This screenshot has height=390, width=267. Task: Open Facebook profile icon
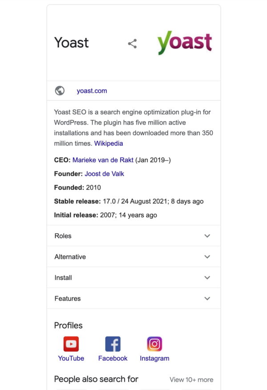pyautogui.click(x=113, y=344)
